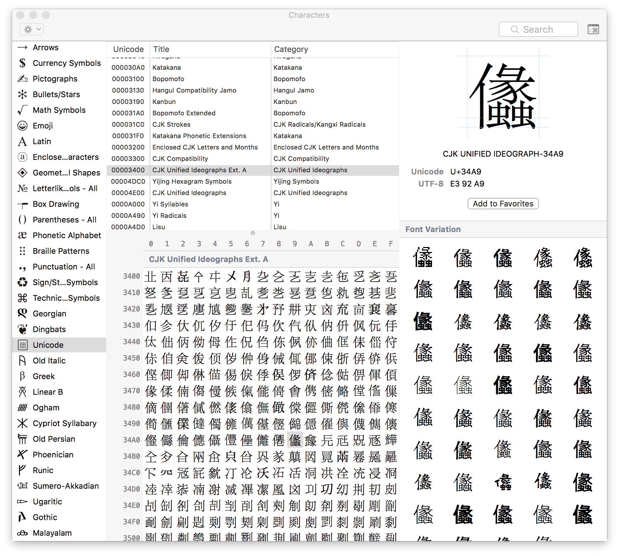This screenshot has width=619, height=556.
Task: Choose the Math Symbols square root icon
Action: (22, 110)
